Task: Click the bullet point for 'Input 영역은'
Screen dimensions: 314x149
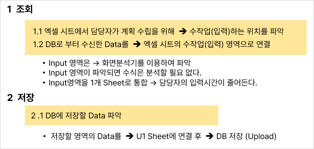Action: click(x=44, y=63)
